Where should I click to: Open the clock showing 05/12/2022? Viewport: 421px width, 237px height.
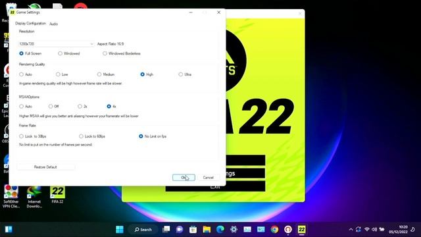(x=398, y=230)
